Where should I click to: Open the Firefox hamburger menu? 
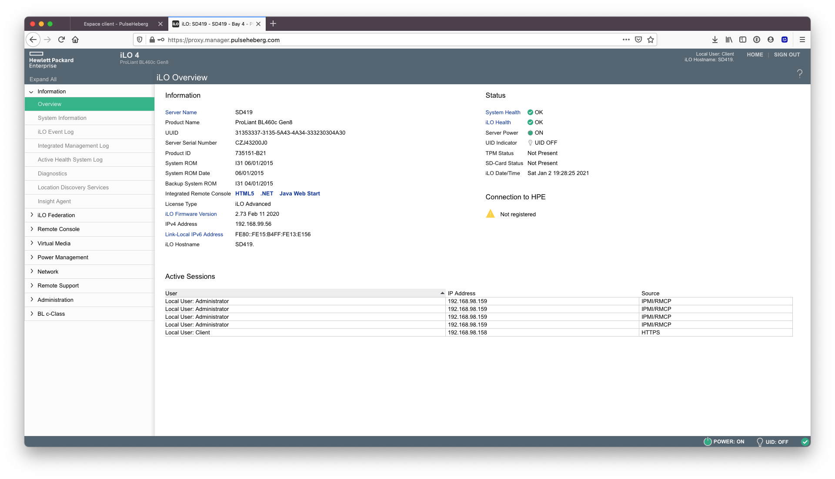[802, 40]
